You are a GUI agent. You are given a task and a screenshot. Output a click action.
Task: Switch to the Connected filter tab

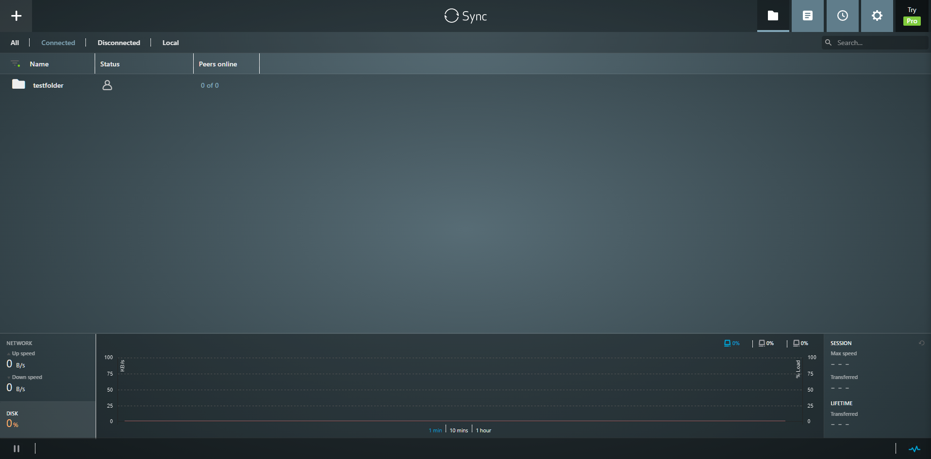tap(58, 43)
